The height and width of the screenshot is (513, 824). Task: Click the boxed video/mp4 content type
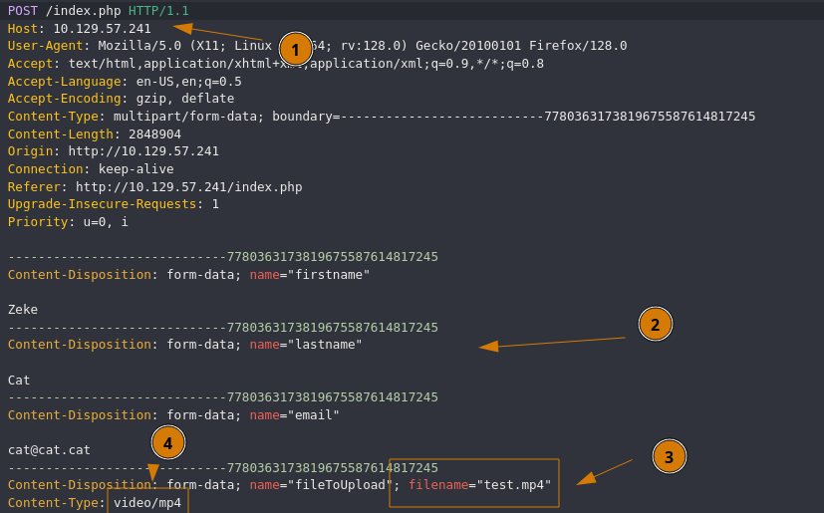point(147,503)
